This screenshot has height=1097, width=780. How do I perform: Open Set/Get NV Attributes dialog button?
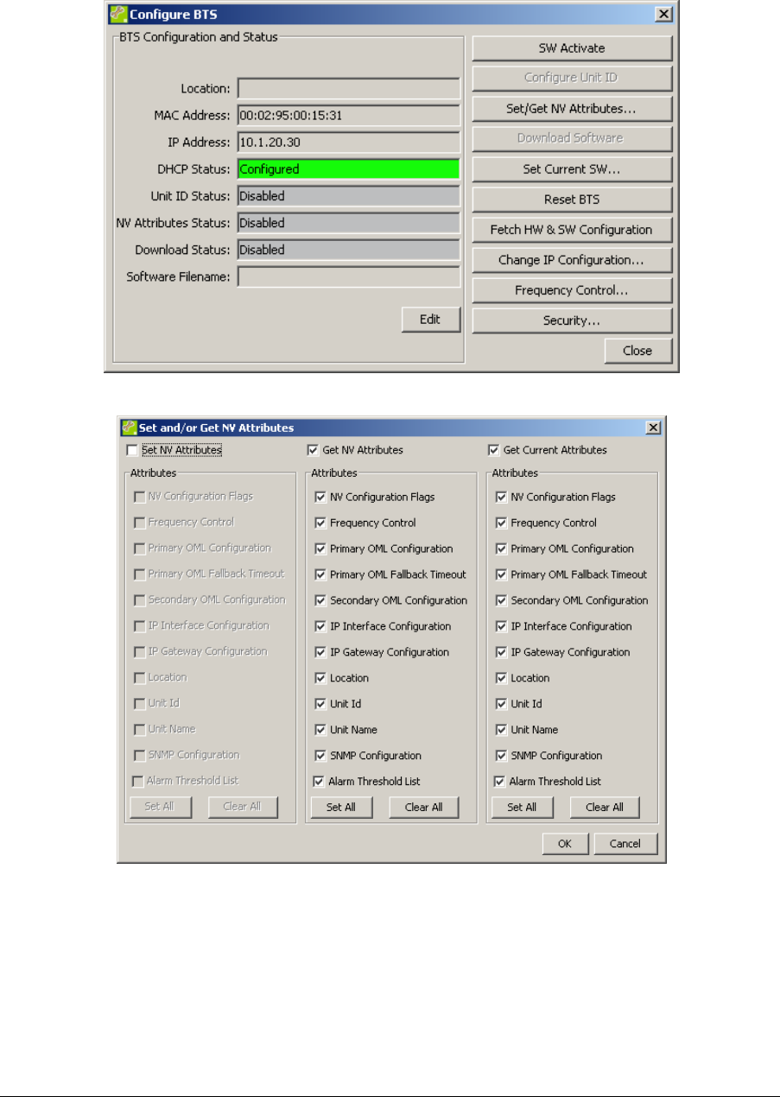click(x=572, y=109)
